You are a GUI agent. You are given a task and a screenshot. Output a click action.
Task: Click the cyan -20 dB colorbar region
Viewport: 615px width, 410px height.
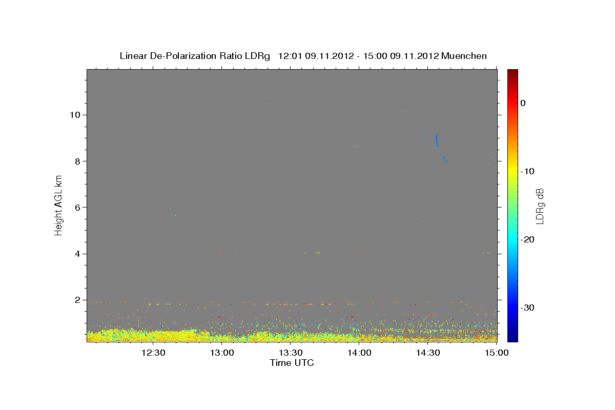512,239
